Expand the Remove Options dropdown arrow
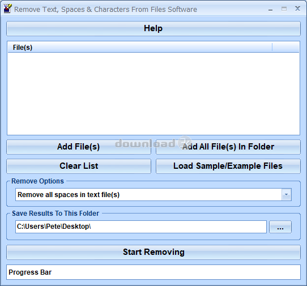 pos(287,195)
